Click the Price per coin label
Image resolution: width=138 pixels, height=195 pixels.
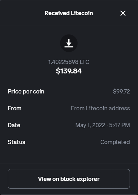tap(26, 92)
